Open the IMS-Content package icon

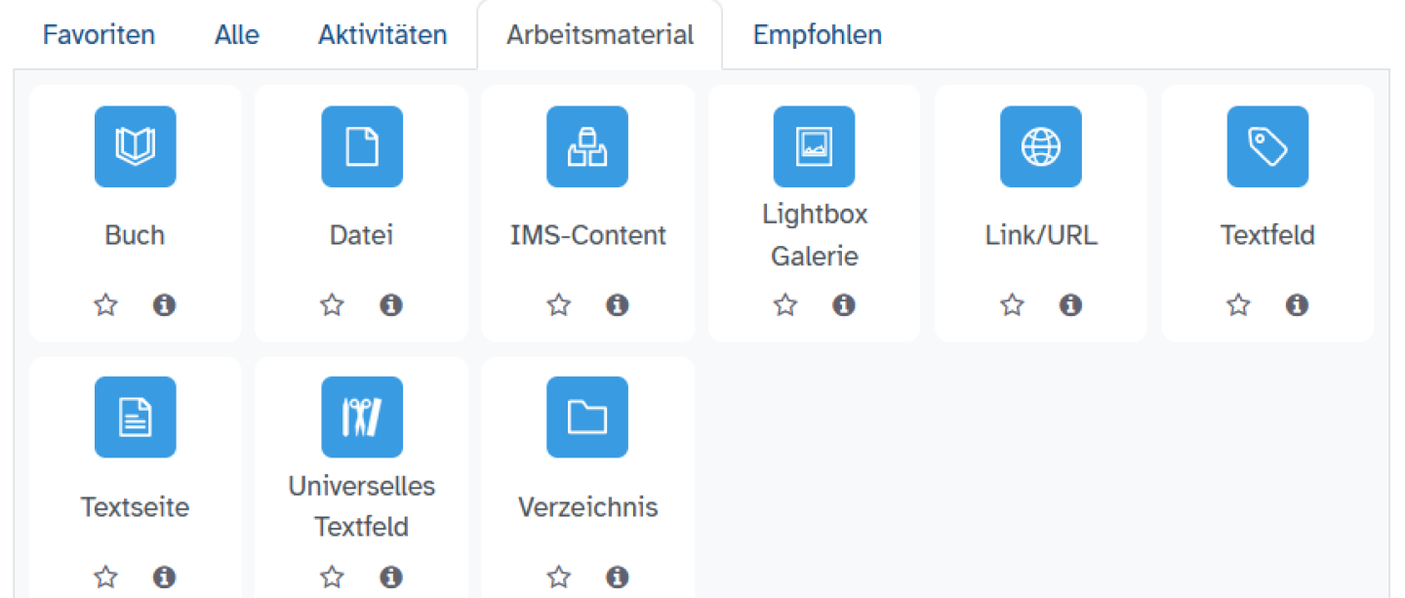click(587, 146)
